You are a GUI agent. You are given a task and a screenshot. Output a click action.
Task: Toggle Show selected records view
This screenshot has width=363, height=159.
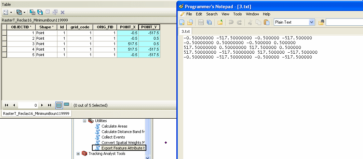[x=66, y=105]
